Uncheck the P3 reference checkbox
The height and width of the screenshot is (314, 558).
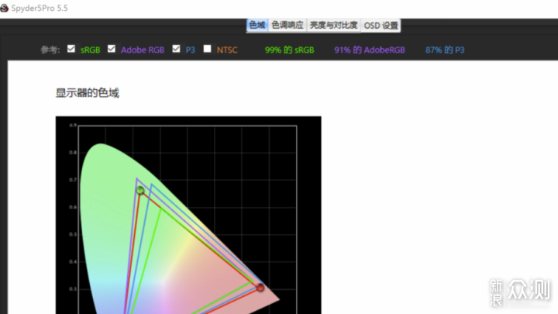(176, 49)
